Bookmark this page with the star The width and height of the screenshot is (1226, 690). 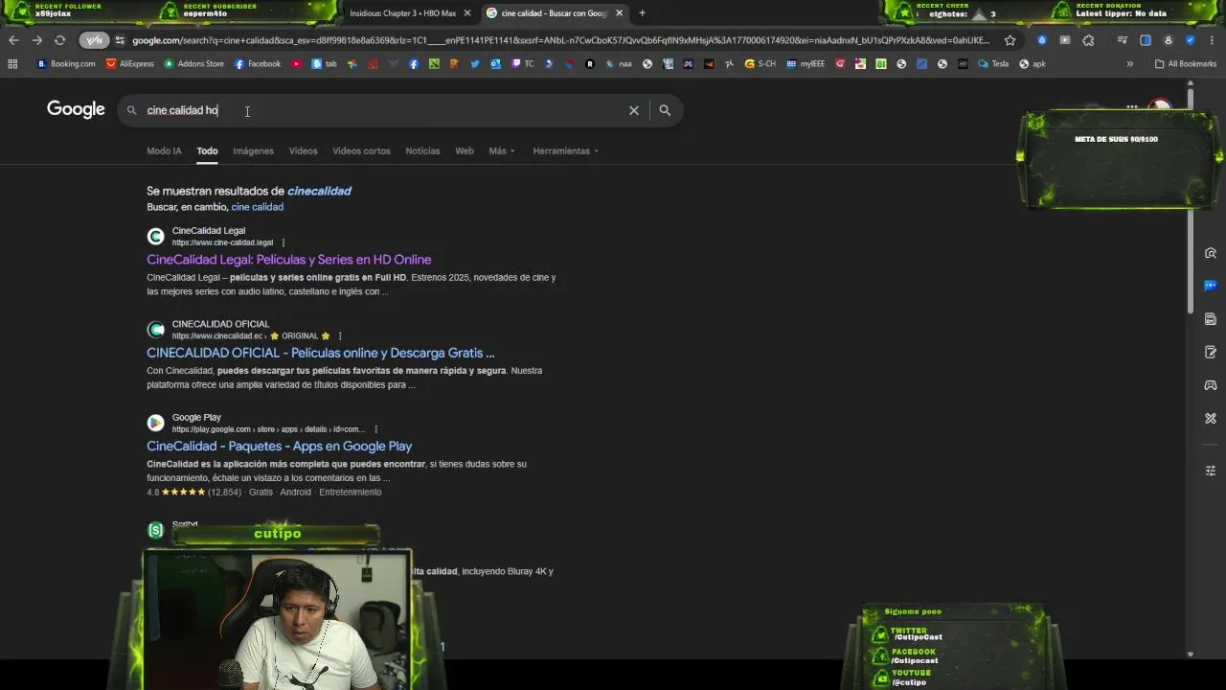(1010, 40)
